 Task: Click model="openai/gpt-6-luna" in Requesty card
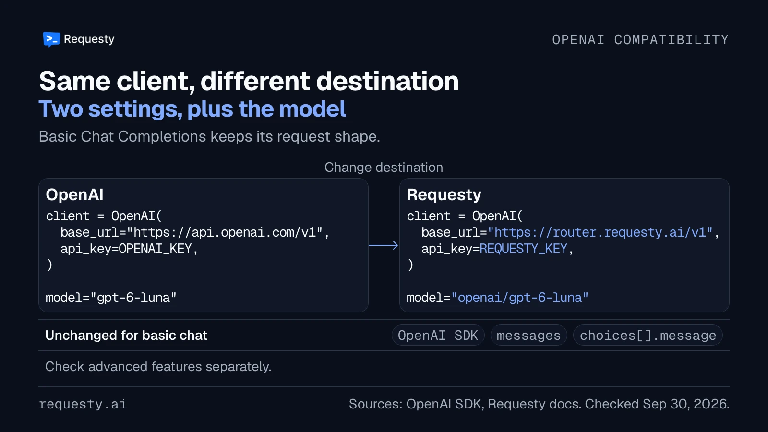point(497,298)
